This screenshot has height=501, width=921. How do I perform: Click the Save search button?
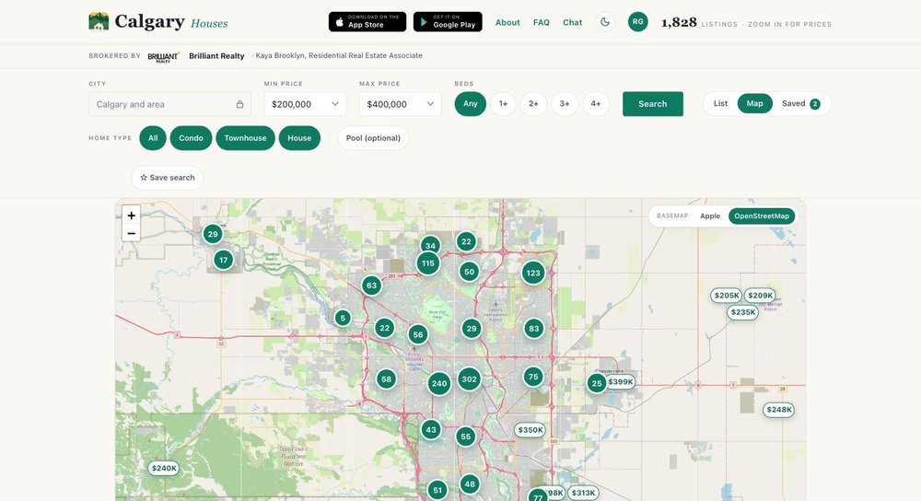168,178
